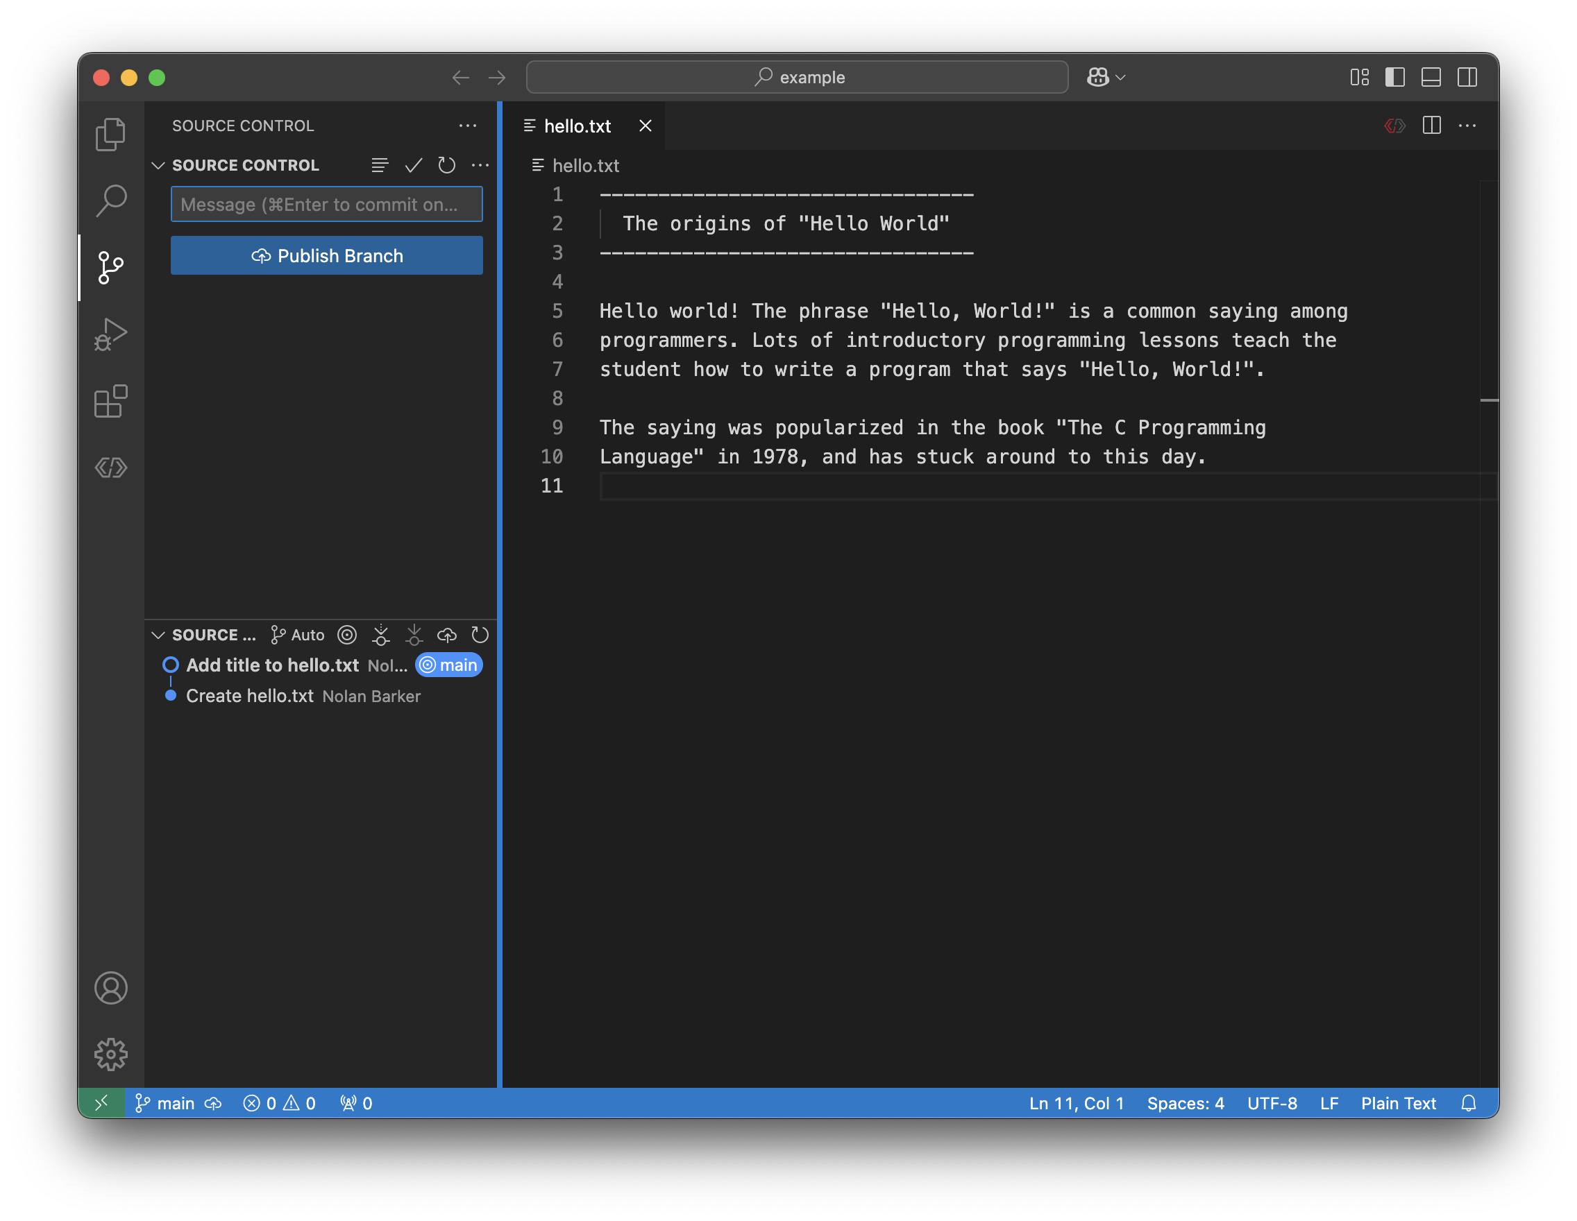Click the main branch in status bar
This screenshot has height=1221, width=1577.
[x=165, y=1102]
